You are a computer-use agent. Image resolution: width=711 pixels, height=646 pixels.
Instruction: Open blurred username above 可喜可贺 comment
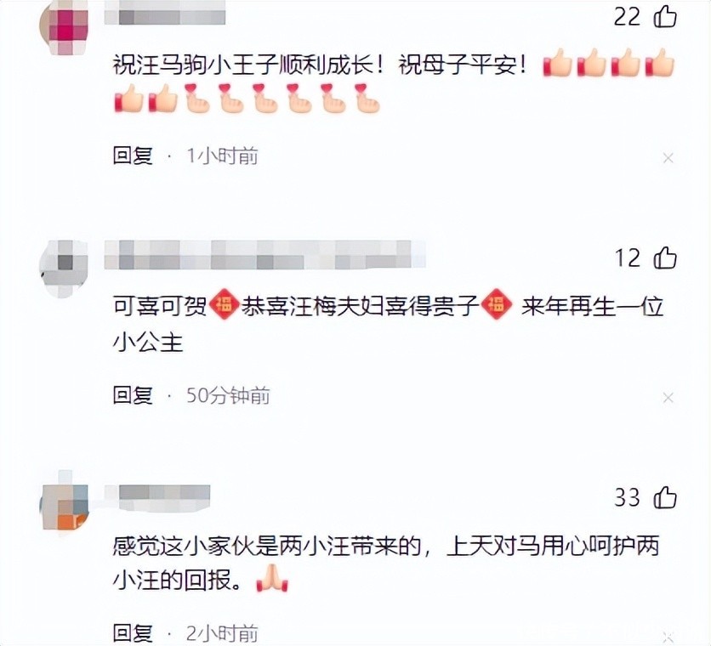(x=264, y=255)
